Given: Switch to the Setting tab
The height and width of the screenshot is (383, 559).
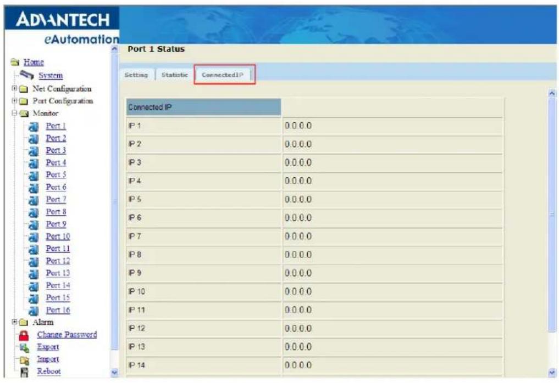Looking at the screenshot, I should click(x=136, y=75).
